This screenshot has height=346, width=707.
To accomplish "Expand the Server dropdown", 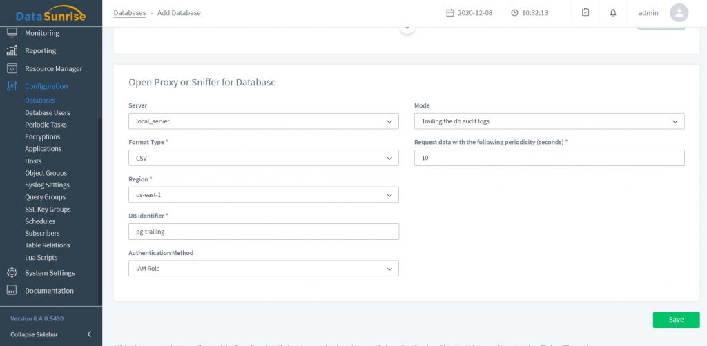I will (x=263, y=121).
